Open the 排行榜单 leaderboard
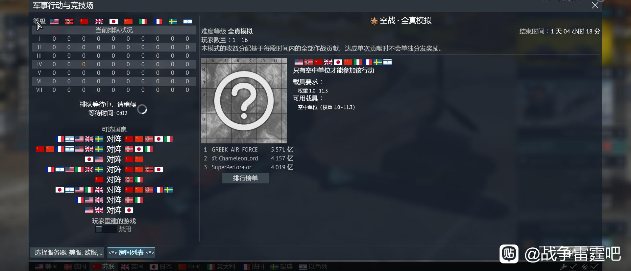 (246, 178)
